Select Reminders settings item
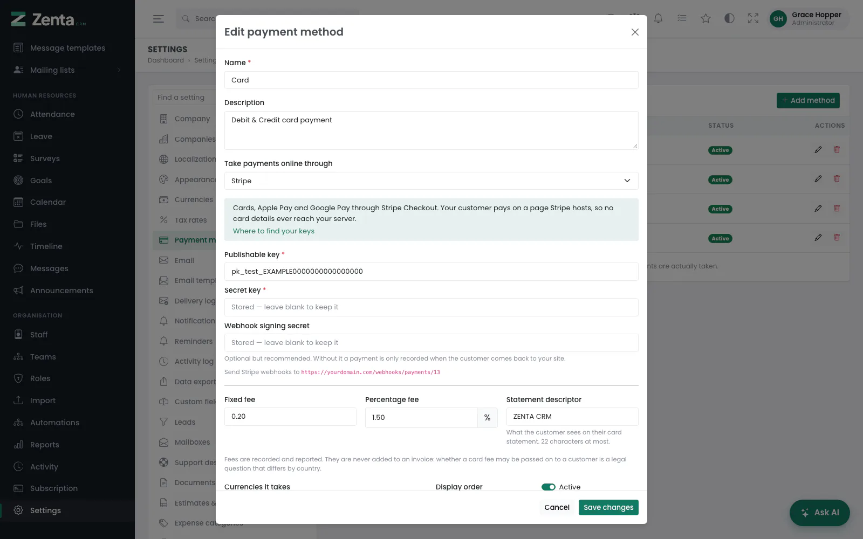863x539 pixels. click(184, 341)
